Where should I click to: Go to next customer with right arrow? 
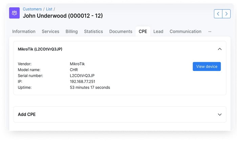(x=227, y=14)
